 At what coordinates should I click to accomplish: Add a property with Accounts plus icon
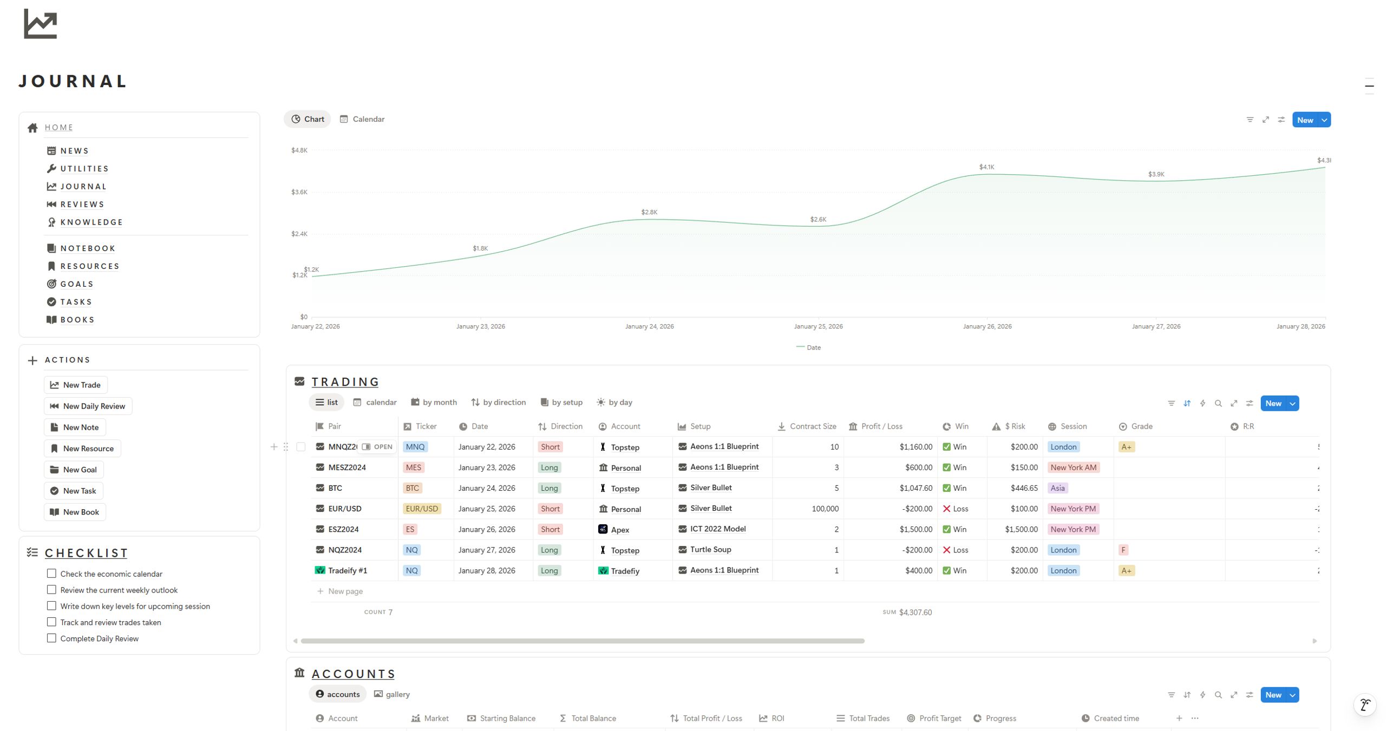(x=1179, y=718)
